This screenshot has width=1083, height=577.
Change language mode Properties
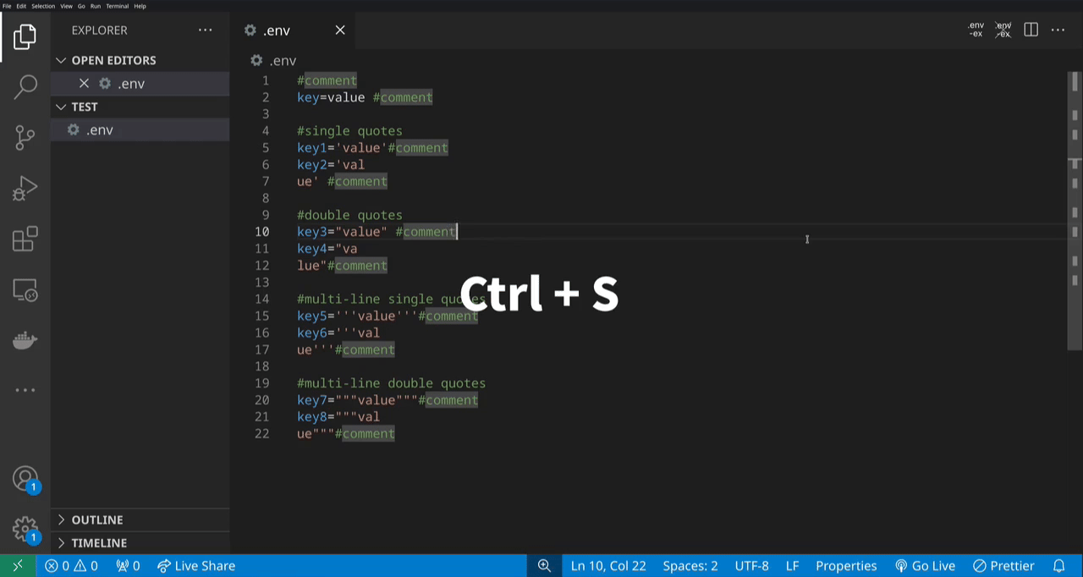coord(846,566)
